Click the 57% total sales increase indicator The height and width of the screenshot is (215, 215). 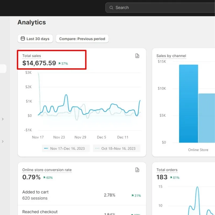[63, 64]
